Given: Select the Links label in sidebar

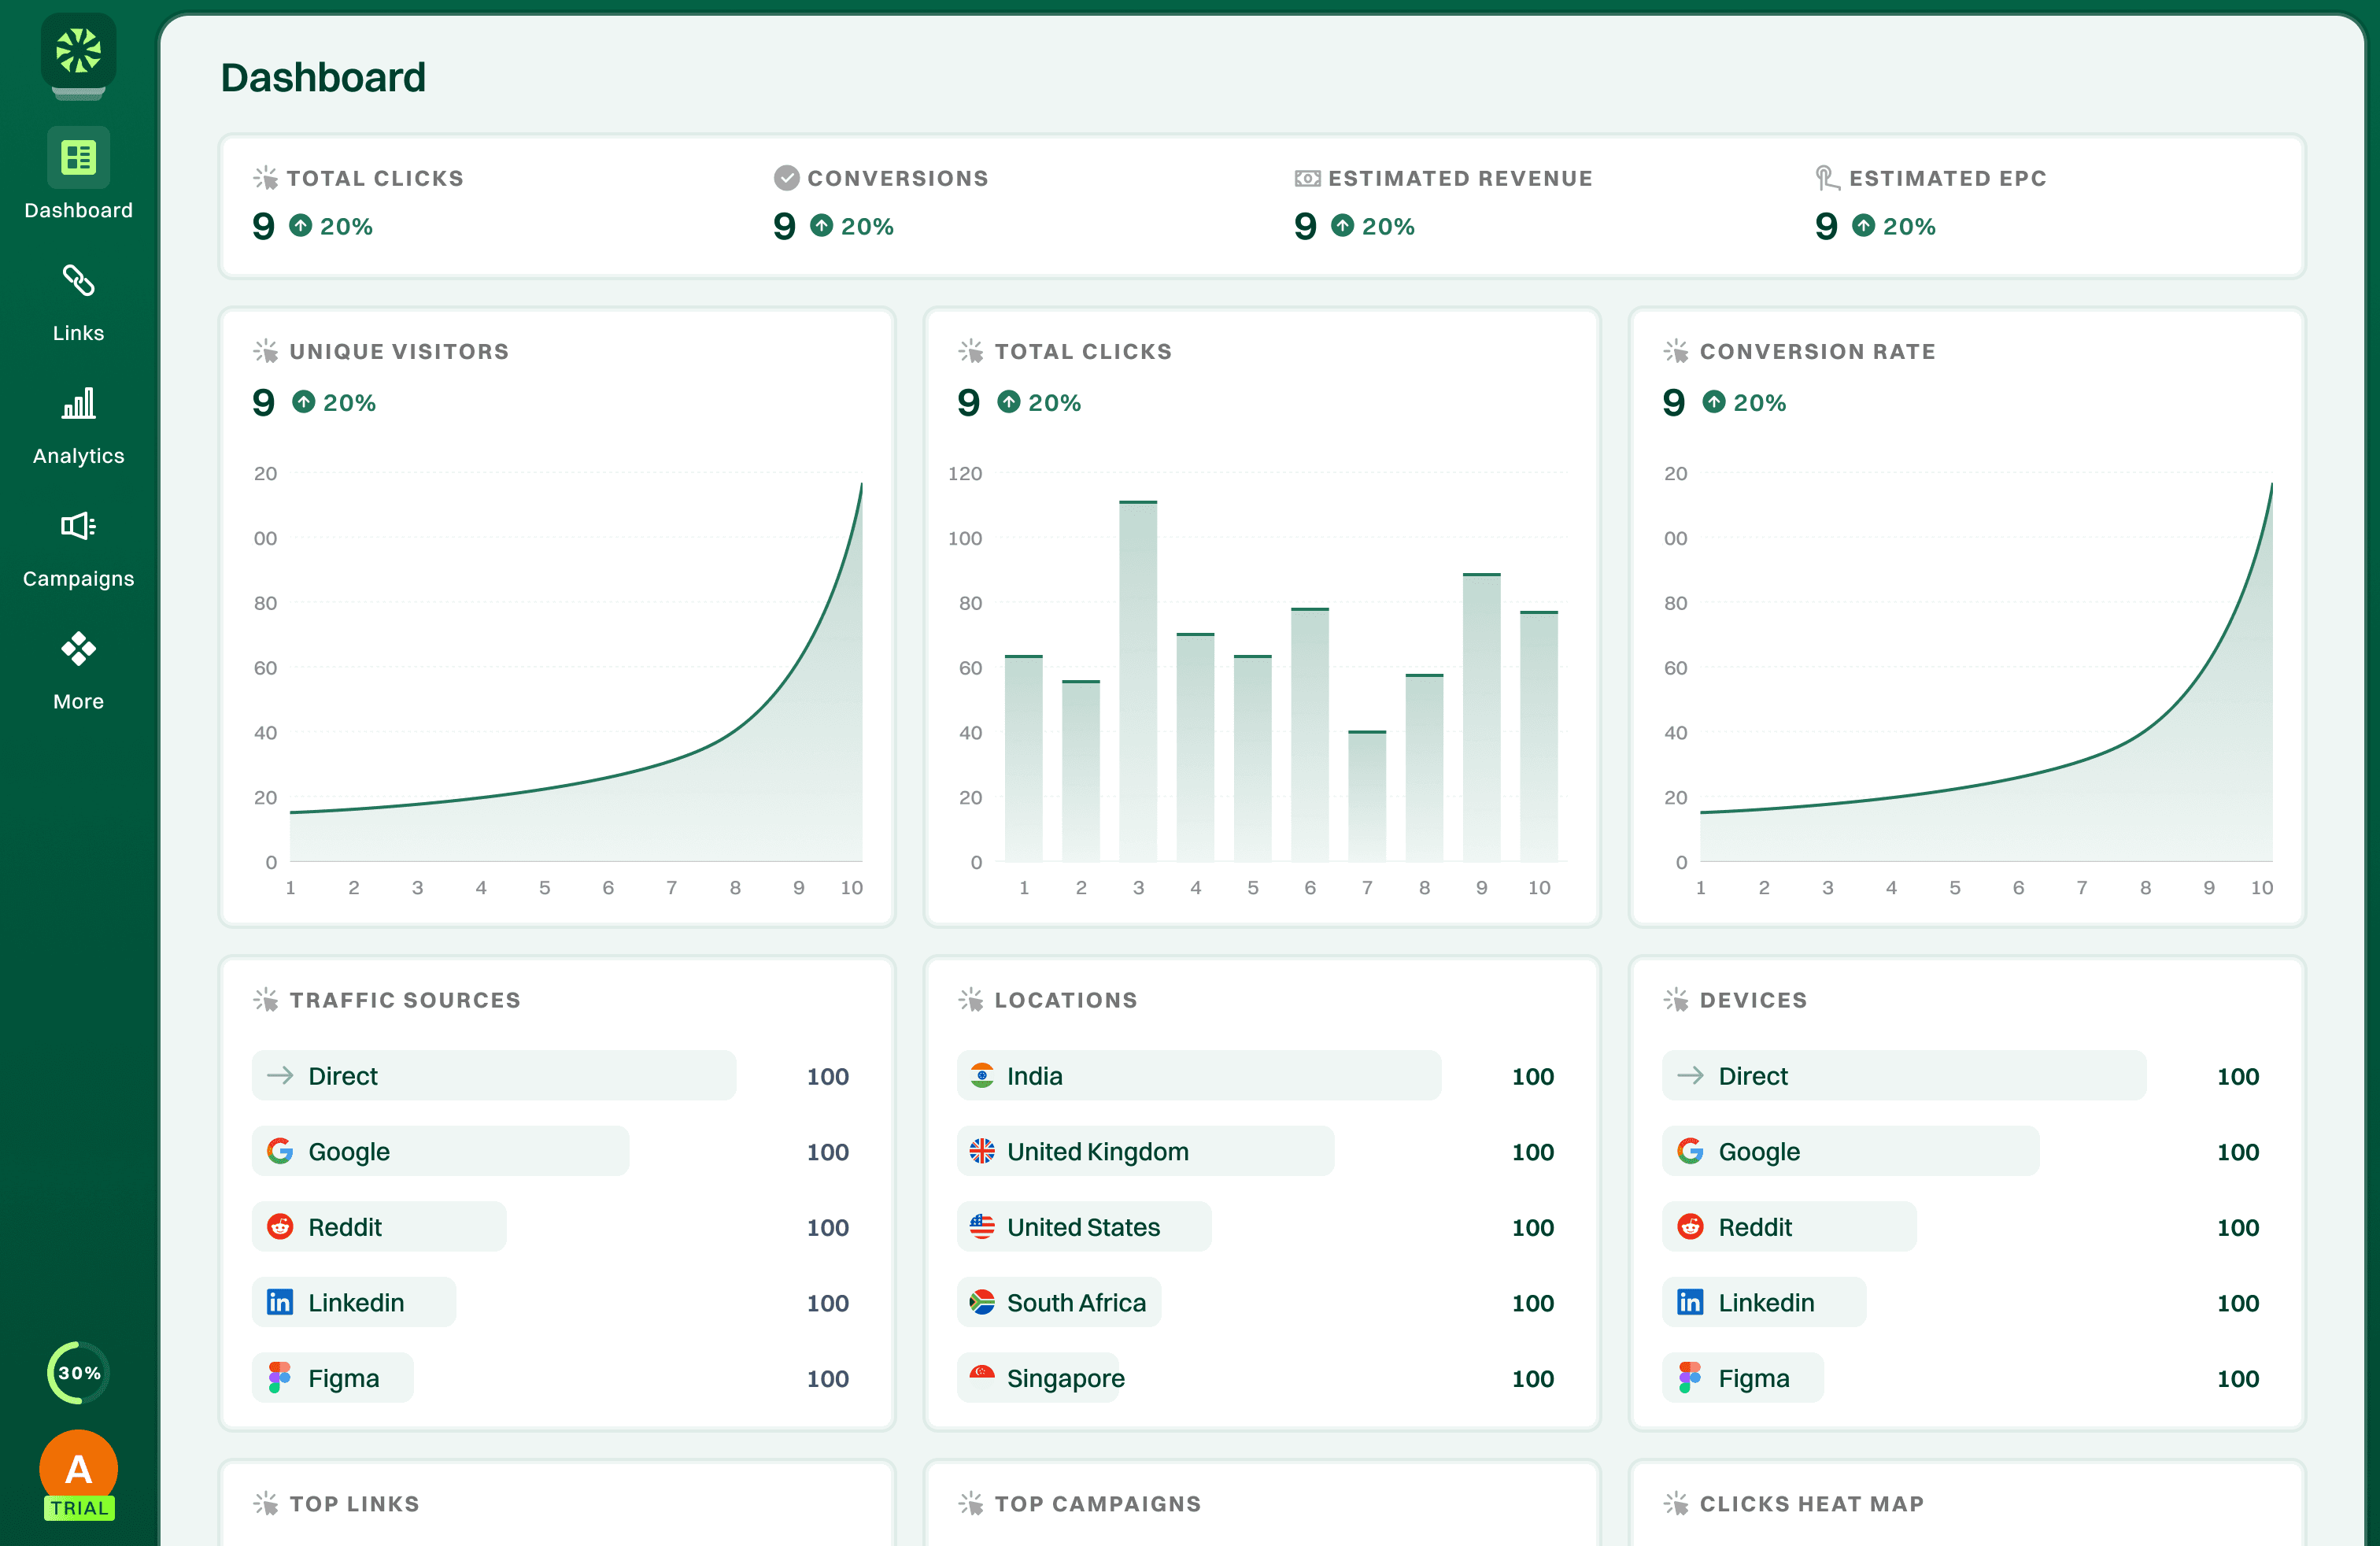Looking at the screenshot, I should (x=78, y=333).
